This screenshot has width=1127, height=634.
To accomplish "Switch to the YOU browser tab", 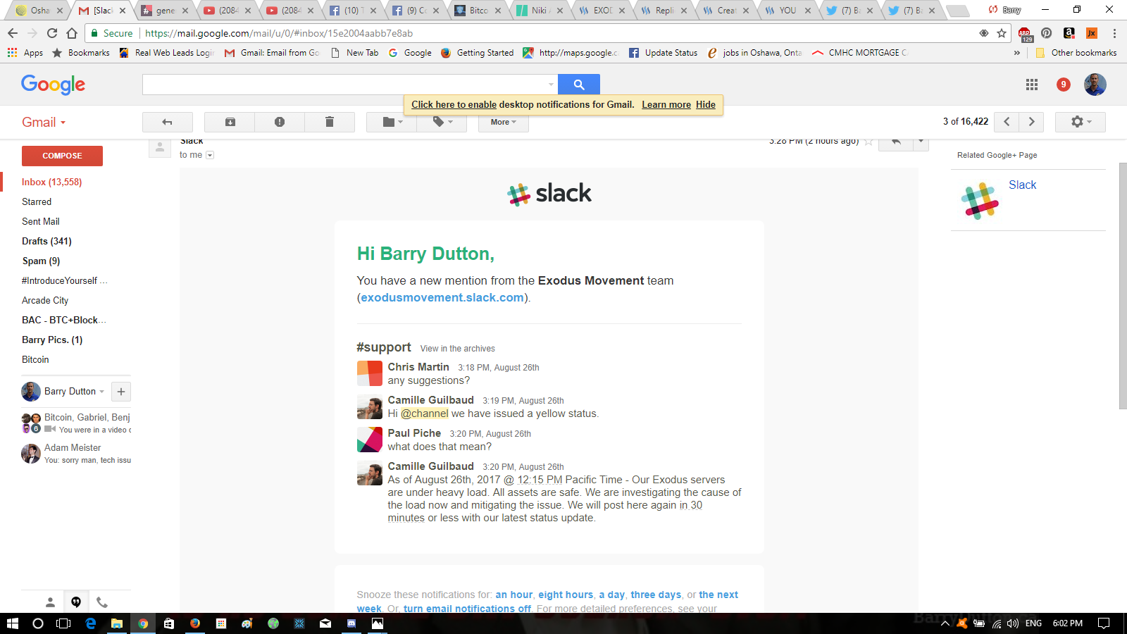I will click(x=788, y=11).
